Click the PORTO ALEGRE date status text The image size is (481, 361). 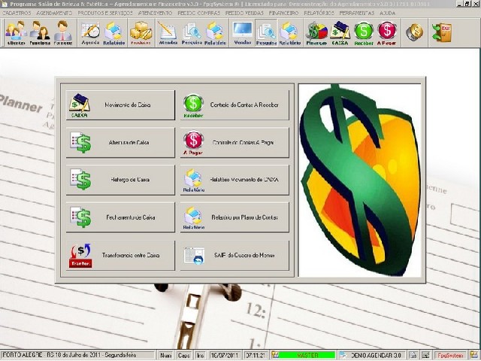[69, 355]
